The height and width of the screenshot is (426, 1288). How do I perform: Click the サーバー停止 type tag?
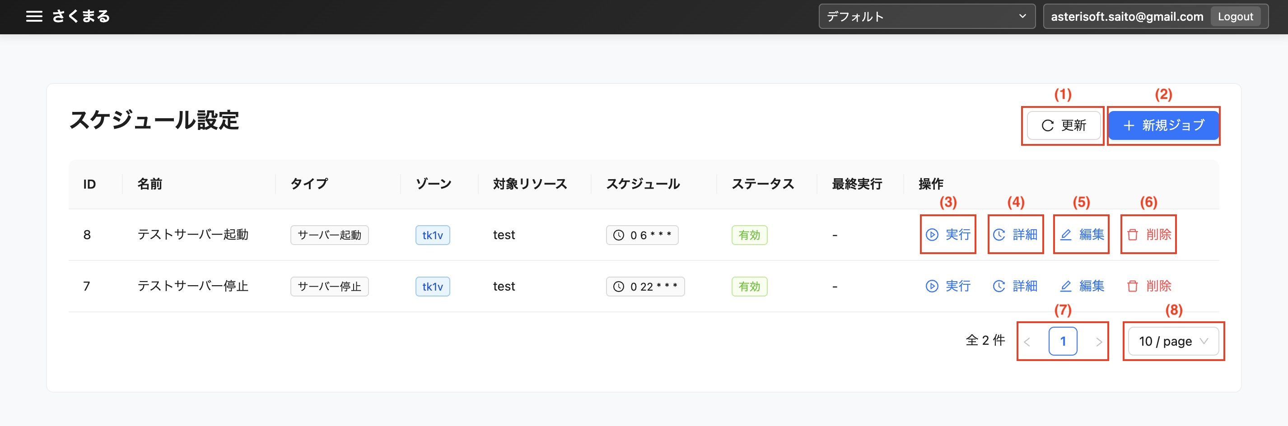tap(330, 287)
